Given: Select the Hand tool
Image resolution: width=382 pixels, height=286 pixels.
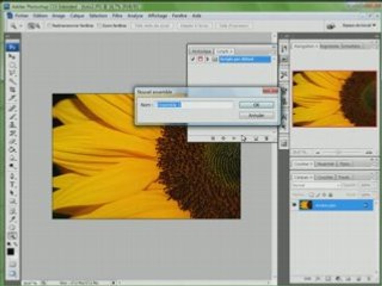Looking at the screenshot, I should point(12,227).
